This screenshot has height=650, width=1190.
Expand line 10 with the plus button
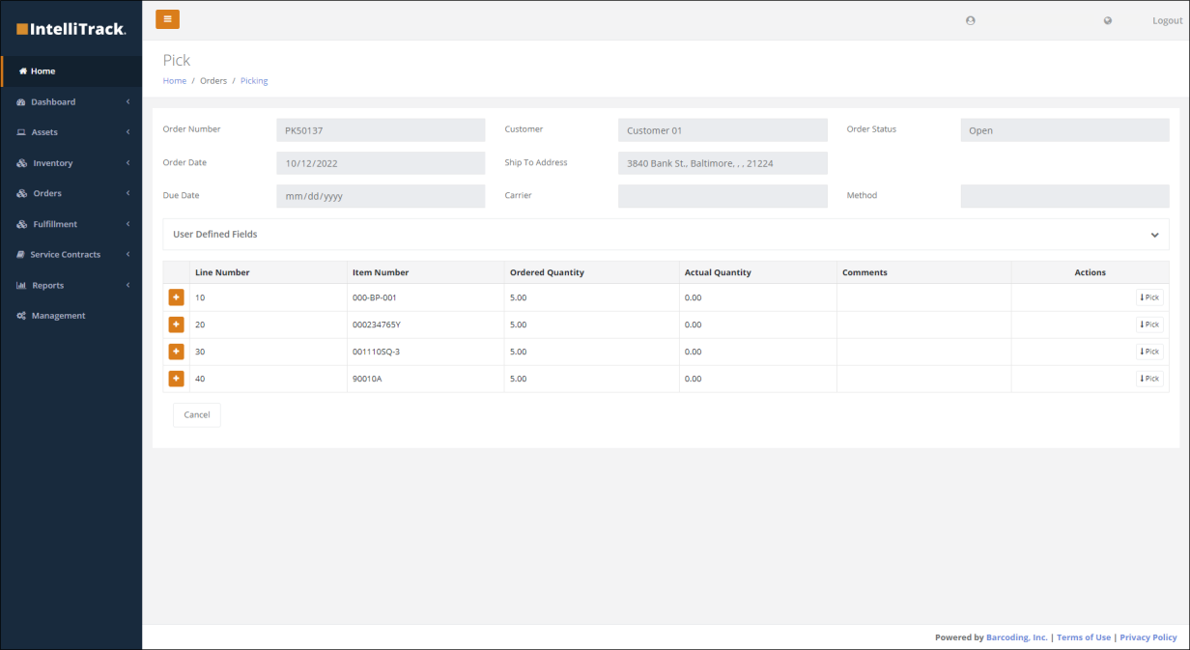(176, 297)
